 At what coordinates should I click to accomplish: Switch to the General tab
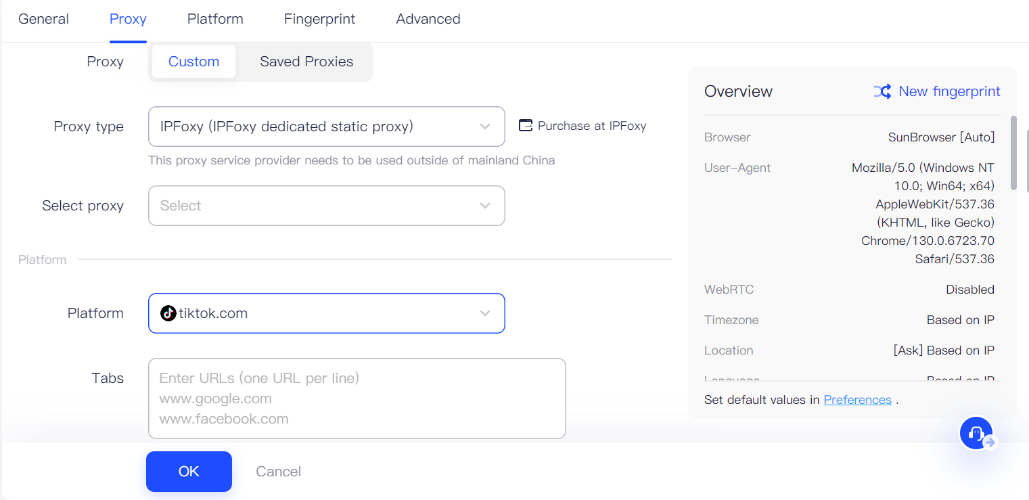[x=43, y=19]
